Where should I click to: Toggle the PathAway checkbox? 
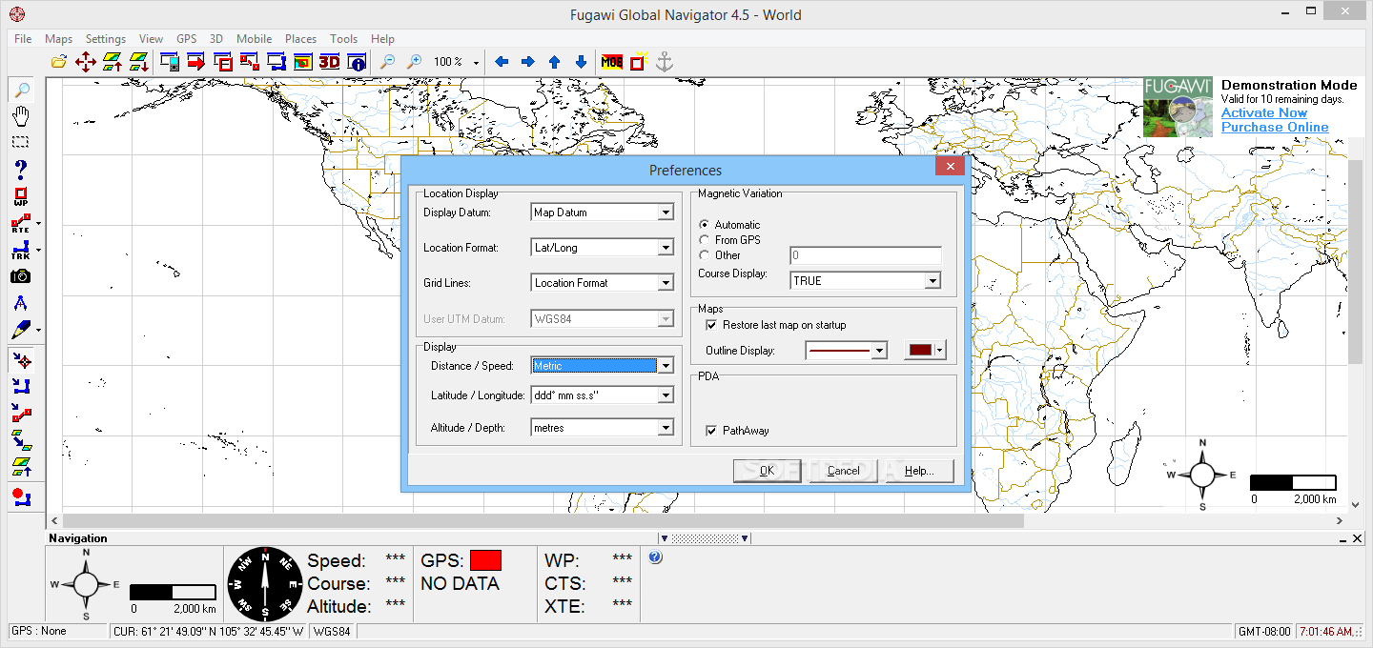point(711,431)
